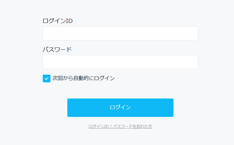Click the underlined password recovery link

(120, 127)
